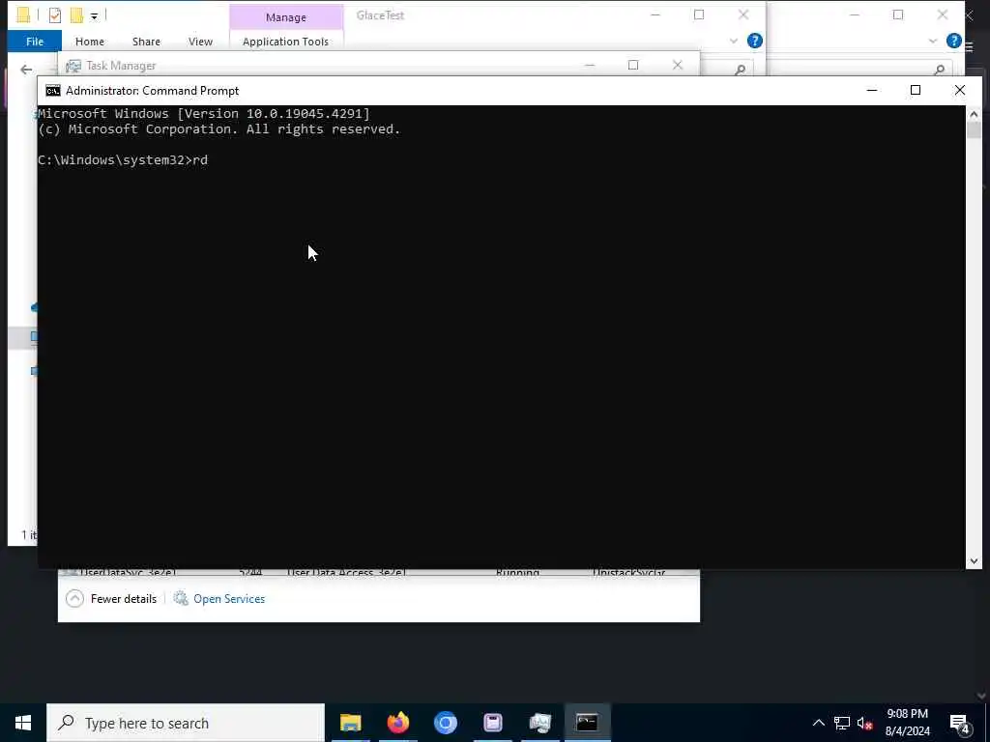The width and height of the screenshot is (990, 742).
Task: Click the Explorer help question mark icon
Action: click(754, 41)
